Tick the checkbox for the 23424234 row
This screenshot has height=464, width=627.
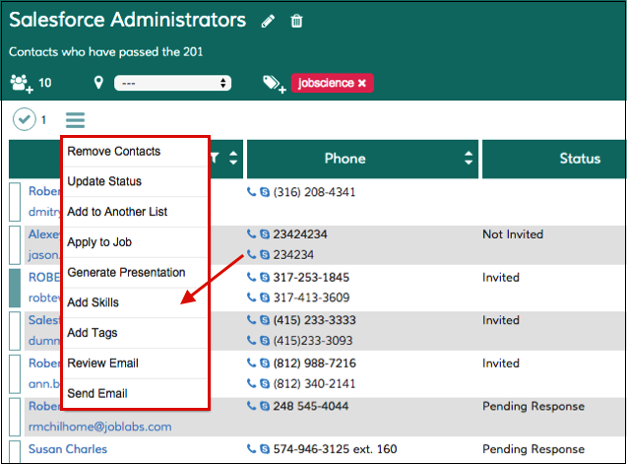point(15,244)
